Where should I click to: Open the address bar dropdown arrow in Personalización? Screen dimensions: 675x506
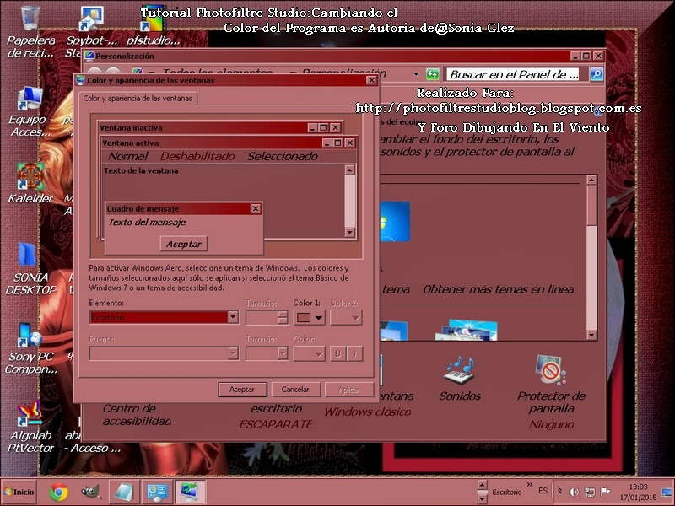pos(416,74)
